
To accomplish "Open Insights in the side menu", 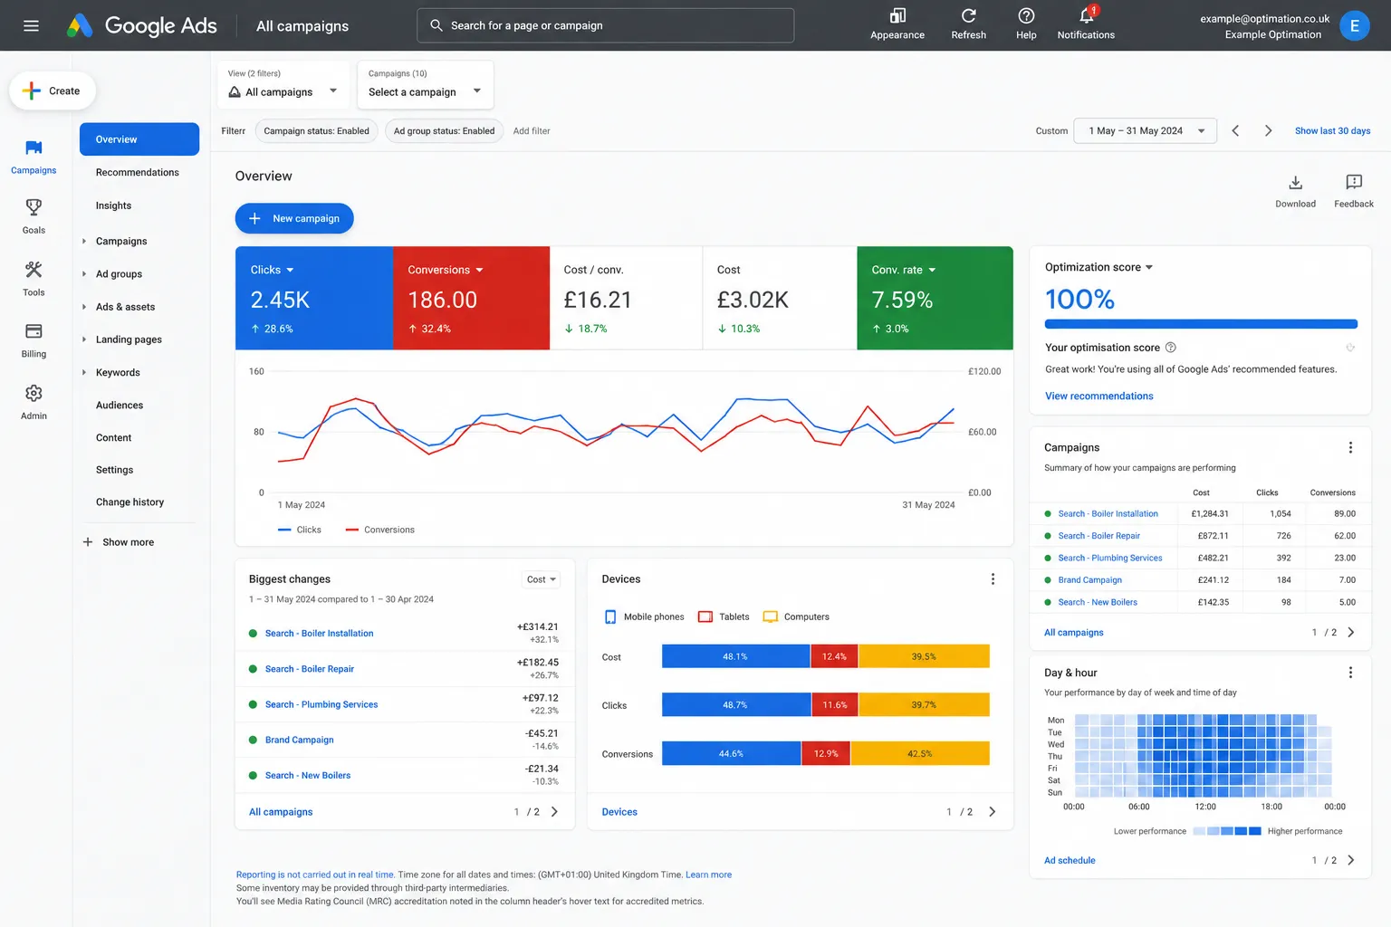I will [113, 205].
